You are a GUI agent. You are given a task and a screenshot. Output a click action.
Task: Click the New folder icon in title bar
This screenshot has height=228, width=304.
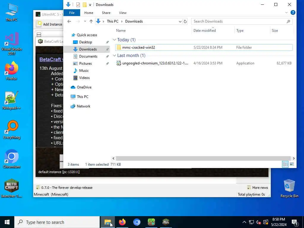(85, 5)
